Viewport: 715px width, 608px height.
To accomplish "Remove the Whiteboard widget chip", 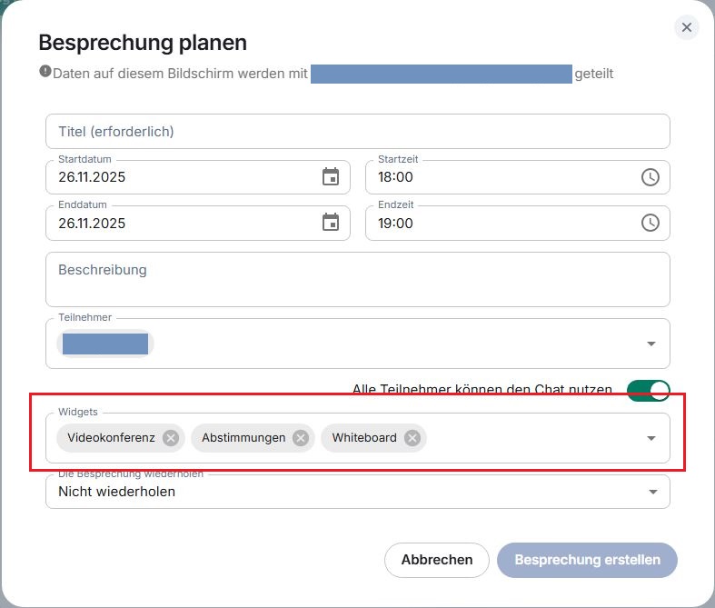I will 412,438.
